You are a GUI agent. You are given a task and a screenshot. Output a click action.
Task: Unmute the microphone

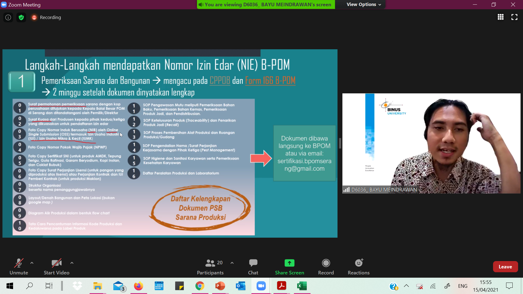(x=19, y=267)
